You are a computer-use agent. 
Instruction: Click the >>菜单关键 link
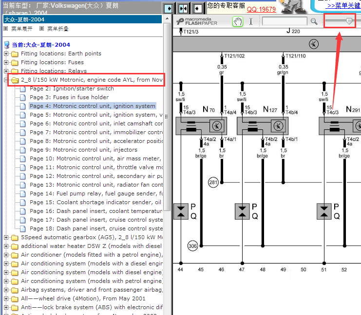tap(343, 5)
